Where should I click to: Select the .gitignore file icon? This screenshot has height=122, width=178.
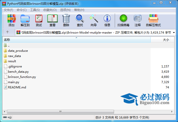(5, 66)
